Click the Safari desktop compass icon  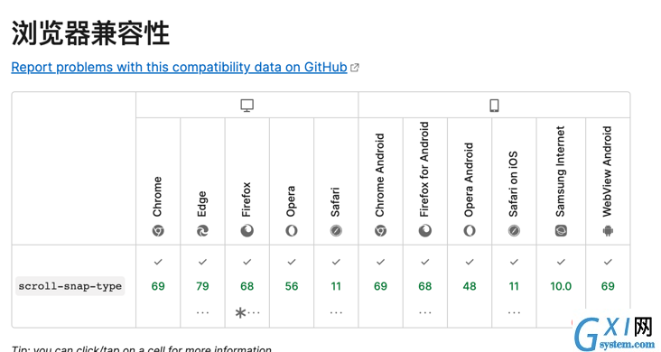click(x=336, y=230)
